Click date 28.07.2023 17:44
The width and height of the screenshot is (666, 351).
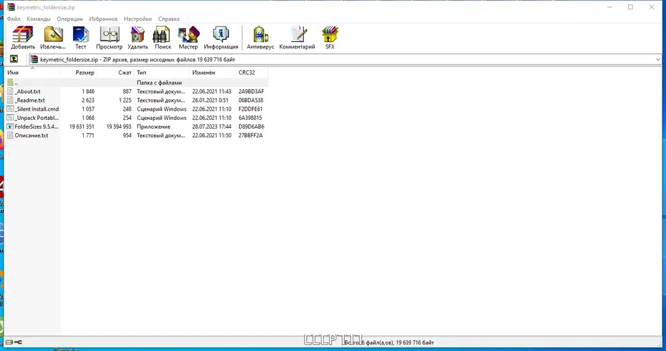[x=212, y=127]
